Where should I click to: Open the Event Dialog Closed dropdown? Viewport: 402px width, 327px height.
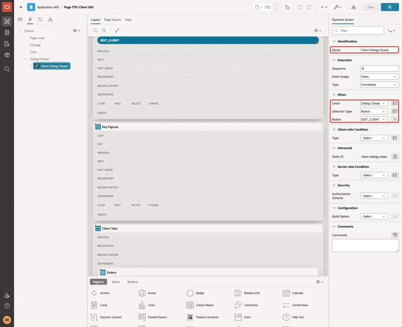[x=374, y=103]
